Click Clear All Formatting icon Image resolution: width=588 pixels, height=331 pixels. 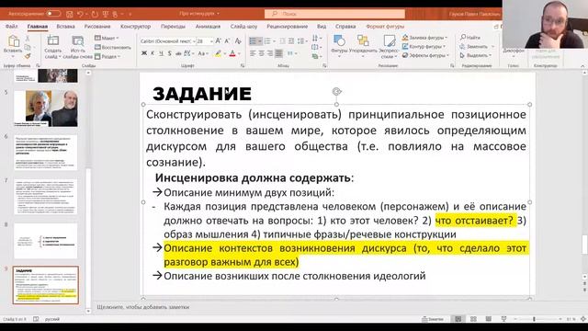pos(238,40)
